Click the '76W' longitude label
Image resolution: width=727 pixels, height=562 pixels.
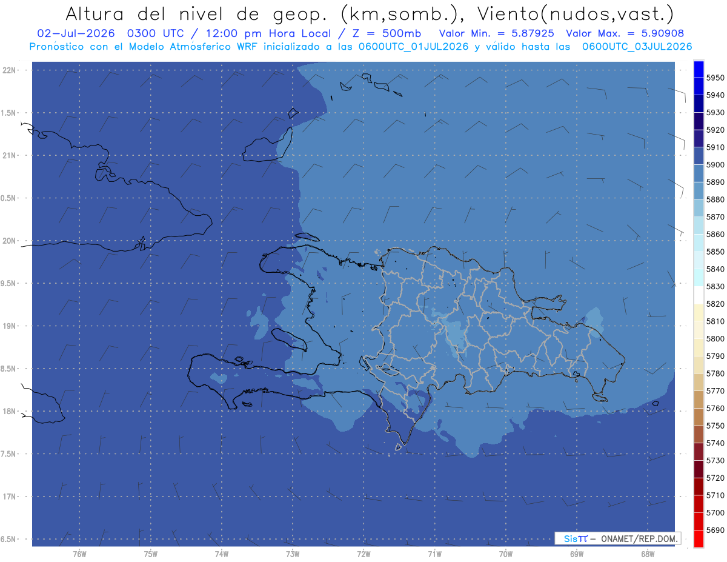[x=79, y=554]
